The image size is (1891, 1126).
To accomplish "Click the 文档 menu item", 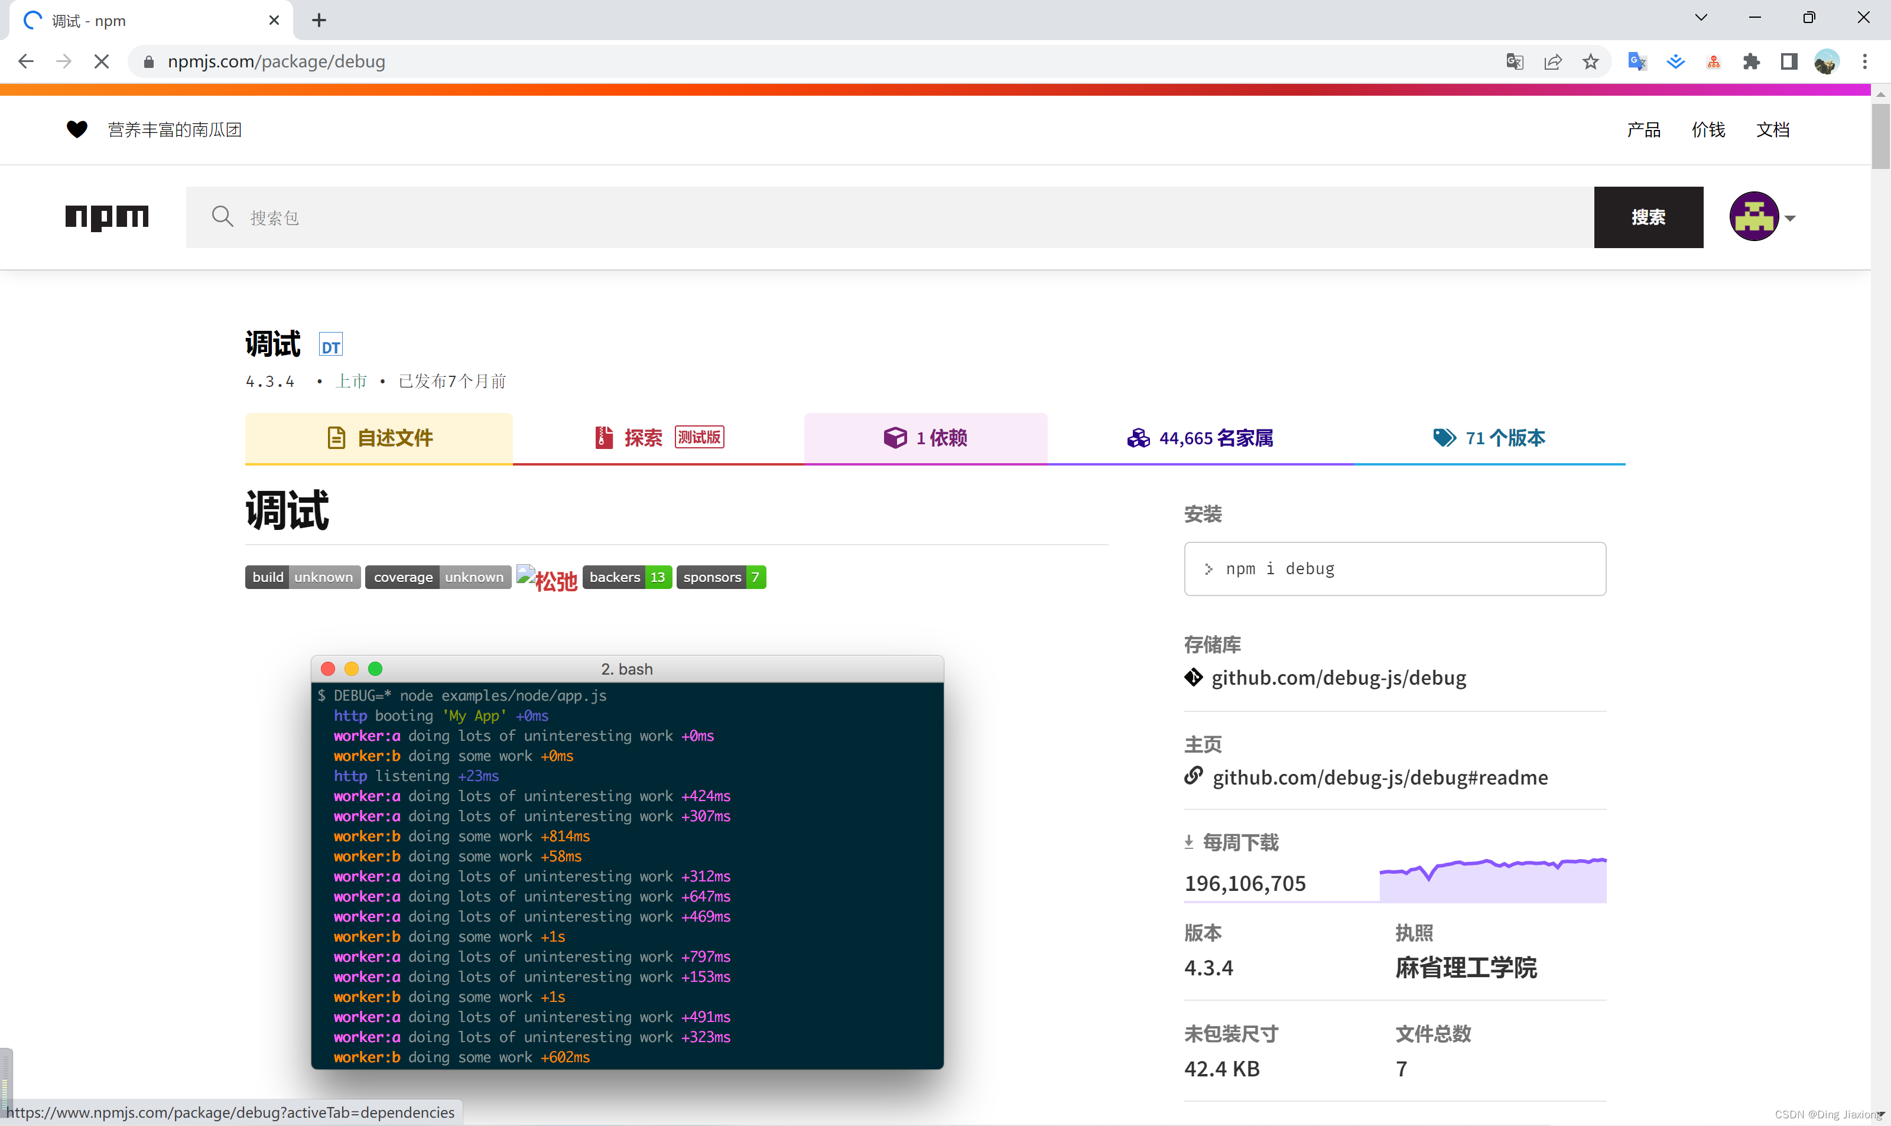I will (1775, 129).
